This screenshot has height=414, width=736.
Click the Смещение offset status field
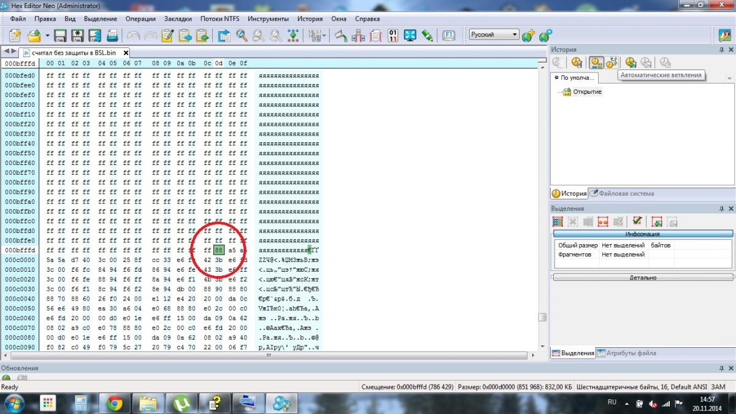(407, 387)
